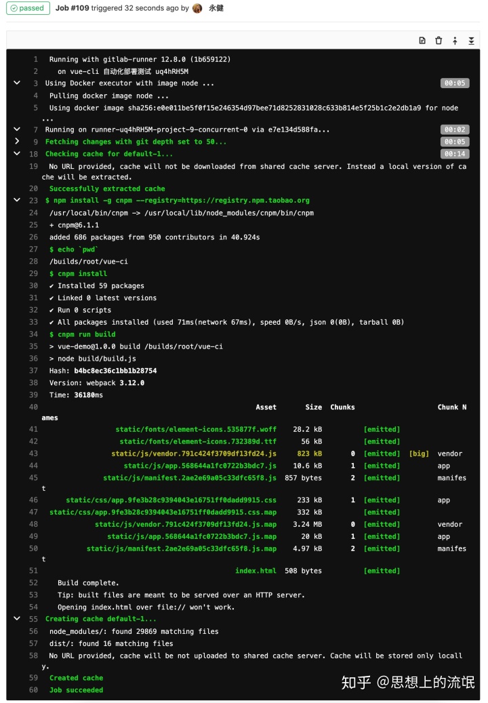This screenshot has height=703, width=488.
Task: Erase job log with trash icon
Action: point(439,41)
